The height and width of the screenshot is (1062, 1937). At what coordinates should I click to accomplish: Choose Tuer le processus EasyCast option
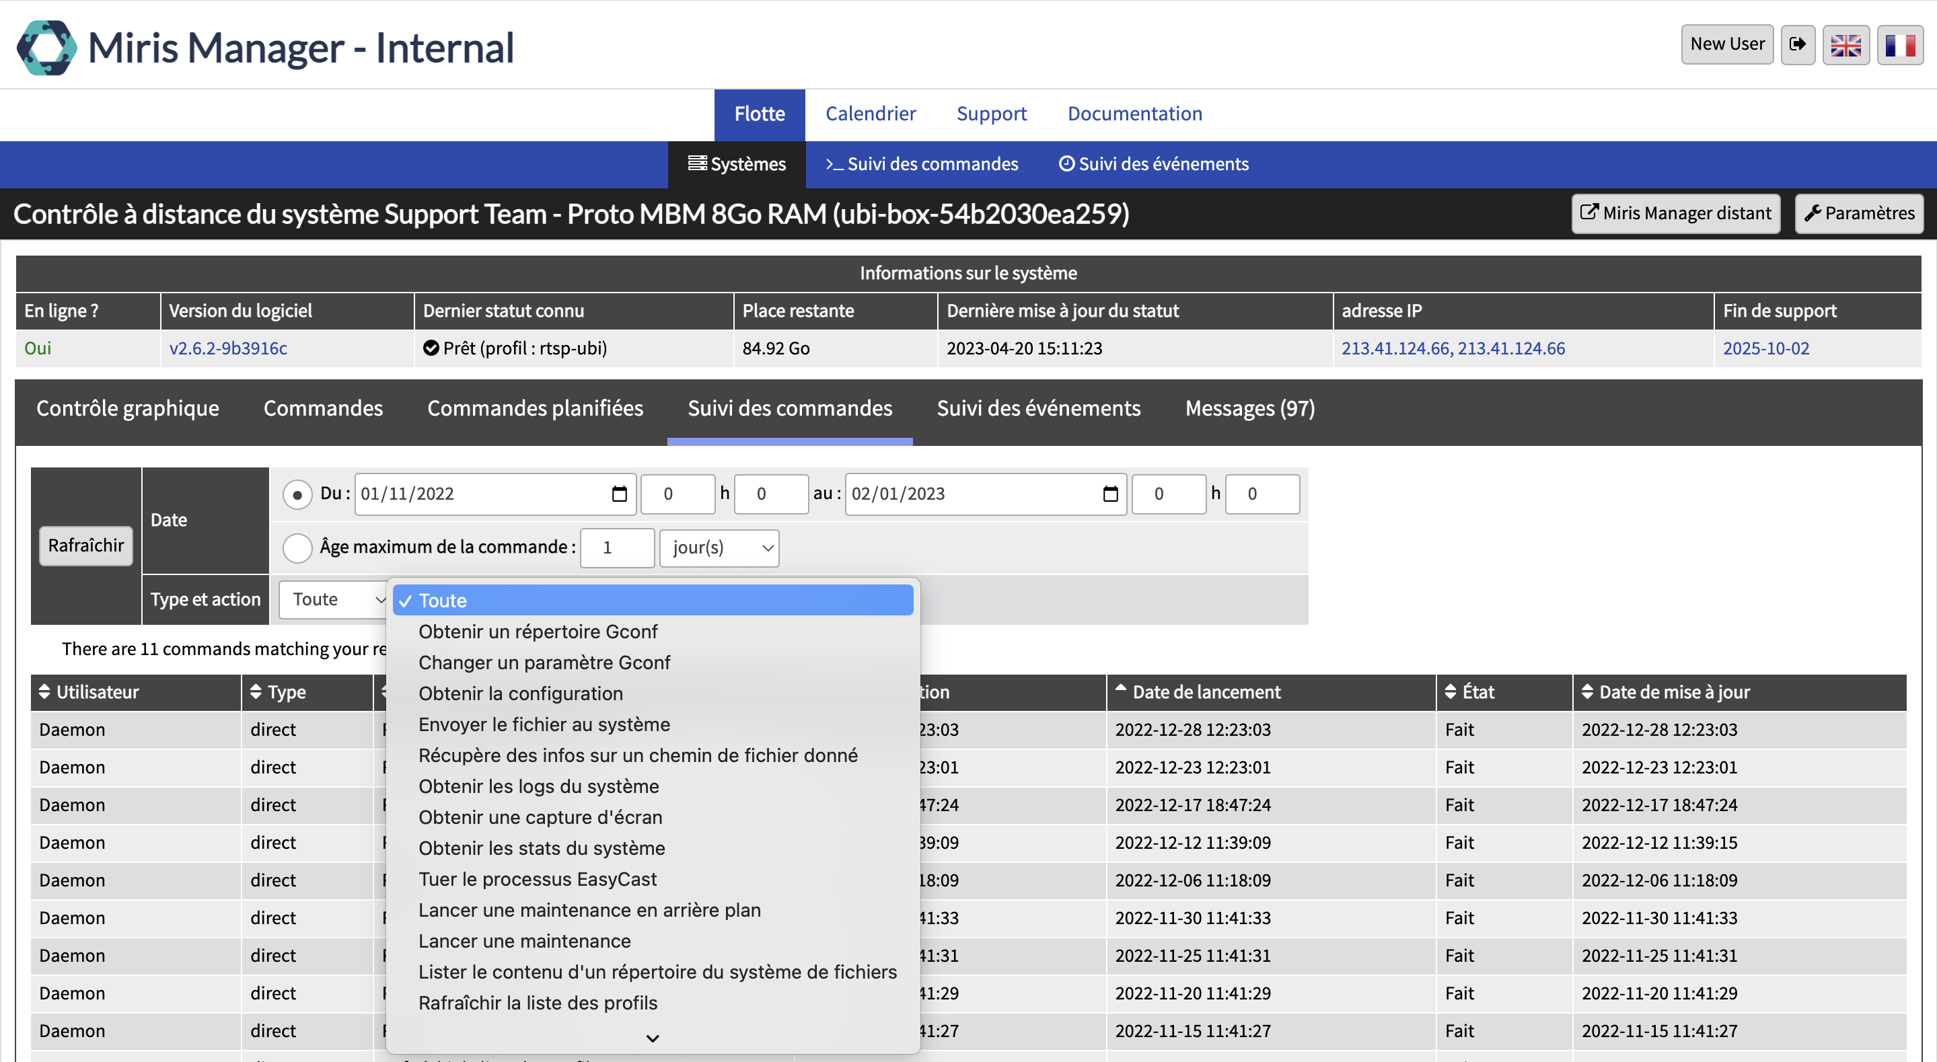[x=653, y=878]
